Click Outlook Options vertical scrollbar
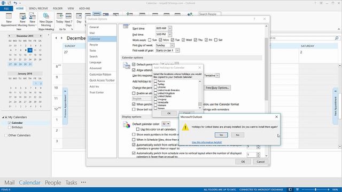 click(x=266, y=69)
